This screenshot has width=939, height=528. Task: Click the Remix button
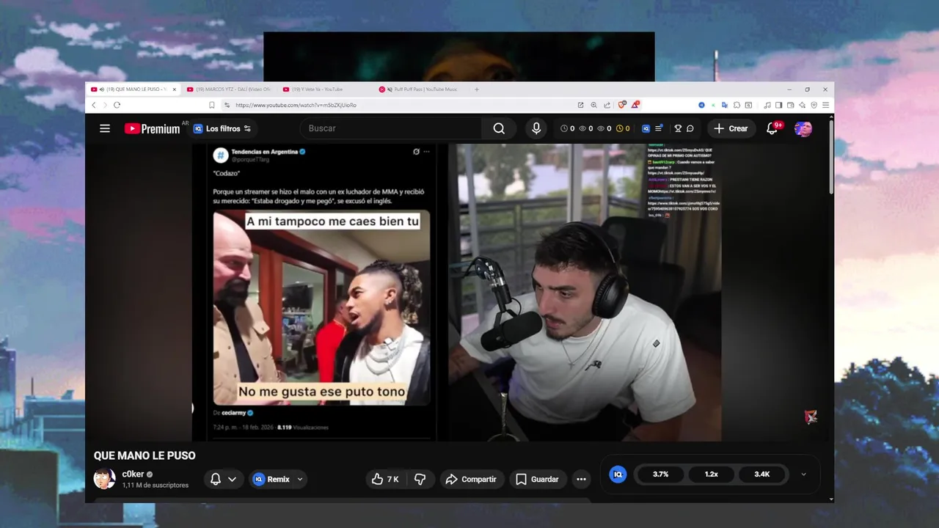click(x=271, y=479)
